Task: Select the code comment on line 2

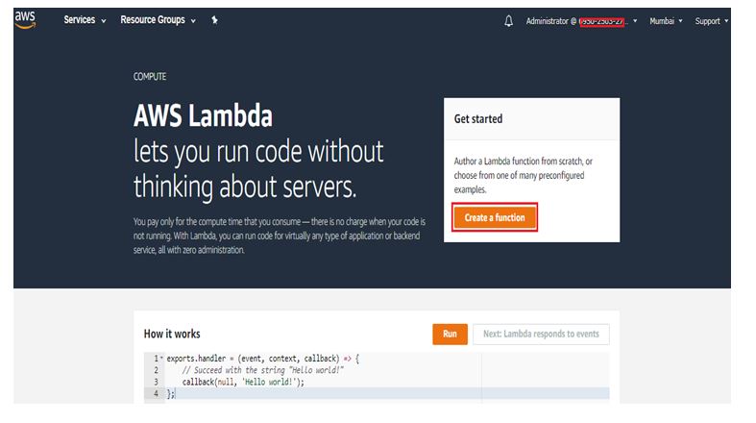Action: [x=263, y=370]
